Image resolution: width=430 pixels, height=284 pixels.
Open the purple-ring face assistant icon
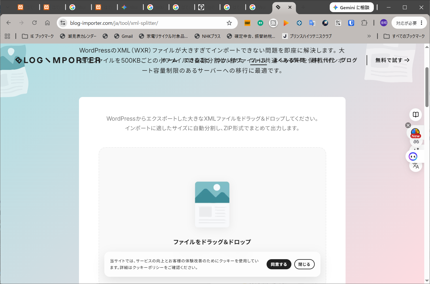[x=413, y=156]
